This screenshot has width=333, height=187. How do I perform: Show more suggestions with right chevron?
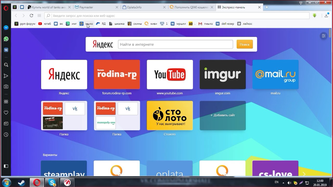[304, 174]
